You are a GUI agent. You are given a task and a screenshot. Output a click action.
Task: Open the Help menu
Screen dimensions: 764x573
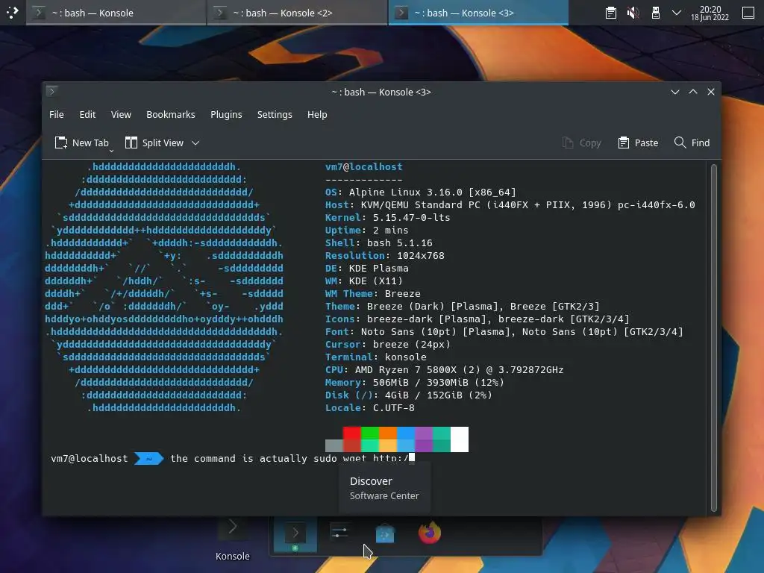(x=317, y=114)
